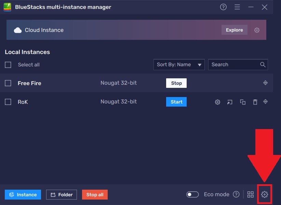Click the reorder handle for RoK
281x205 pixels.
pyautogui.click(x=265, y=101)
